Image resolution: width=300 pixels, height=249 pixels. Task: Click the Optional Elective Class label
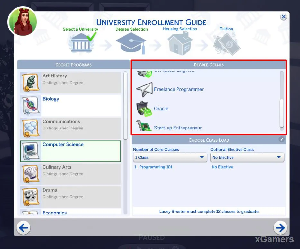coord(232,149)
